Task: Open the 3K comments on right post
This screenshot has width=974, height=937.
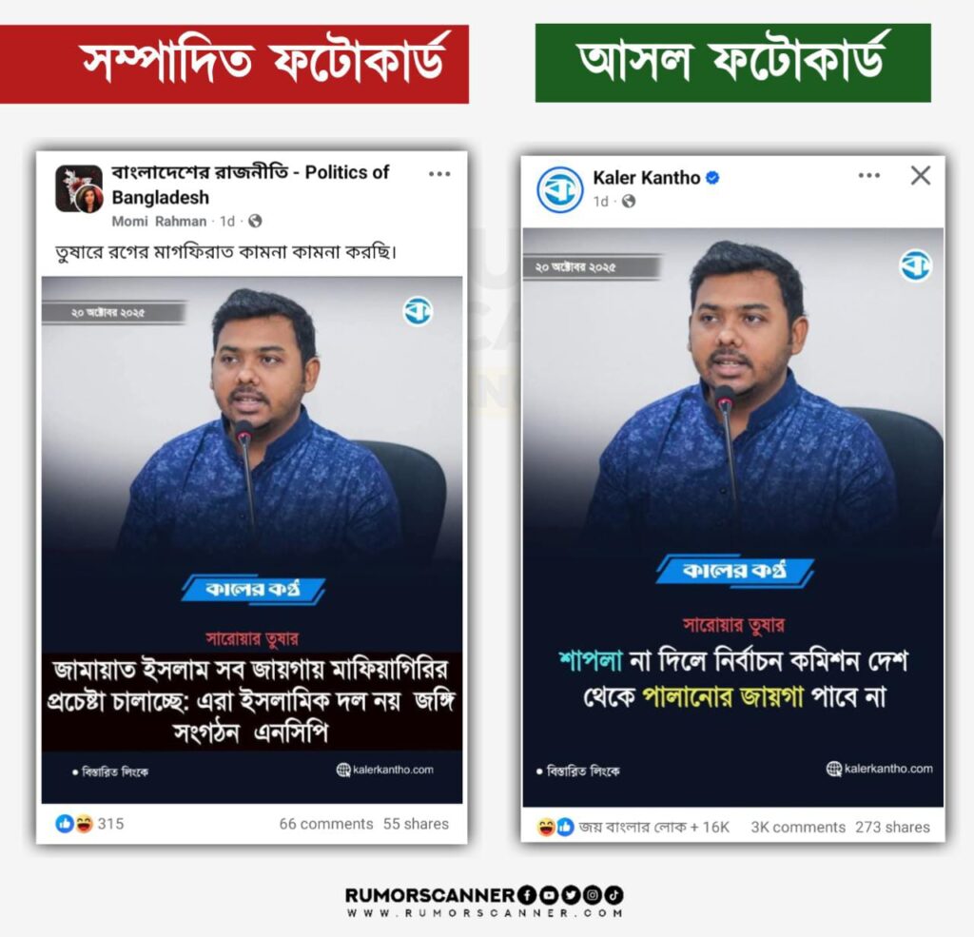Action: (798, 827)
